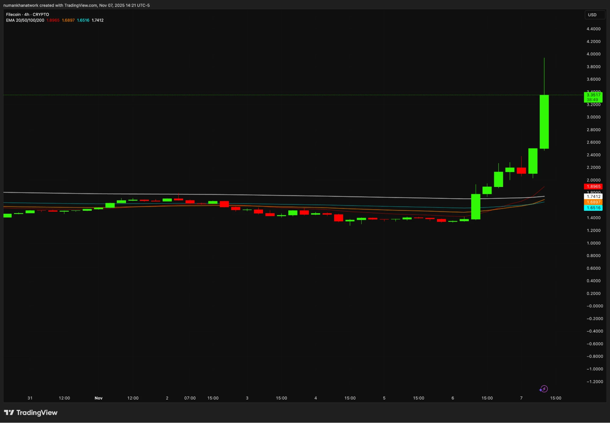Click the red 1.8965 EMA value in legend
Image resolution: width=610 pixels, height=423 pixels.
(x=53, y=20)
